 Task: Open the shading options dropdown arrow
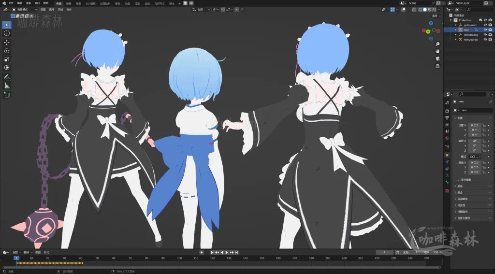pos(439,10)
